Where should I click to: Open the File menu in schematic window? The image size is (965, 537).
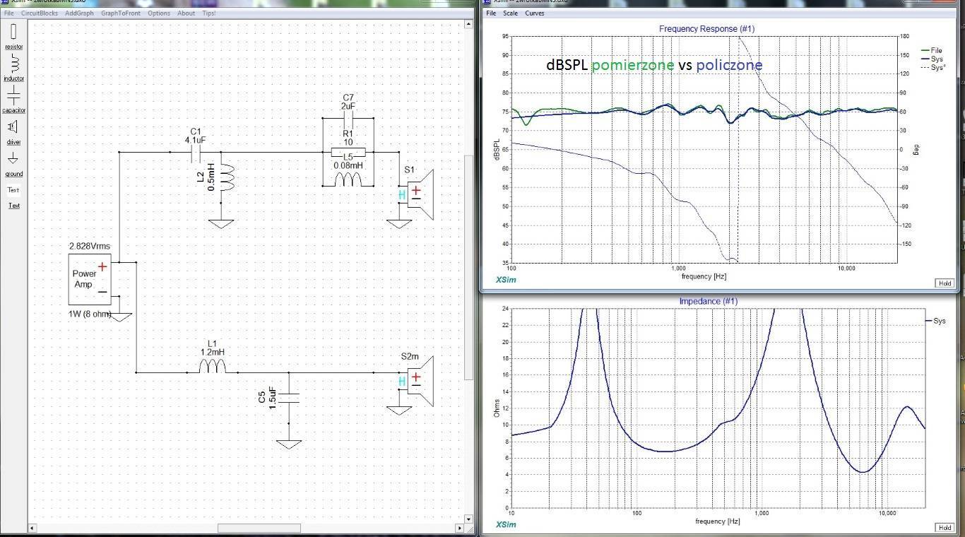[9, 13]
